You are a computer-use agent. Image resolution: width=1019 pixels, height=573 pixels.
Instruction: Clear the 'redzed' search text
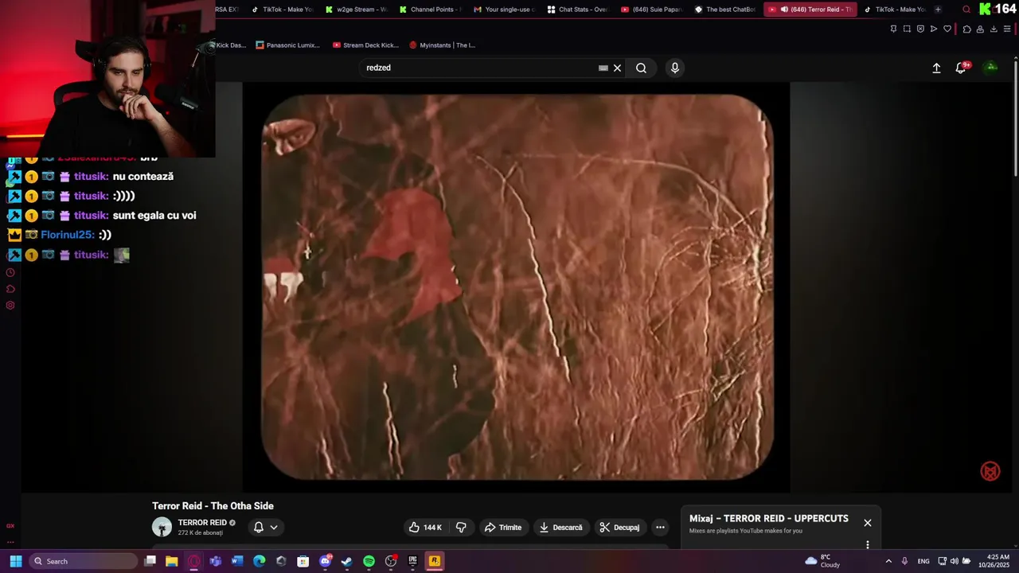pos(617,68)
